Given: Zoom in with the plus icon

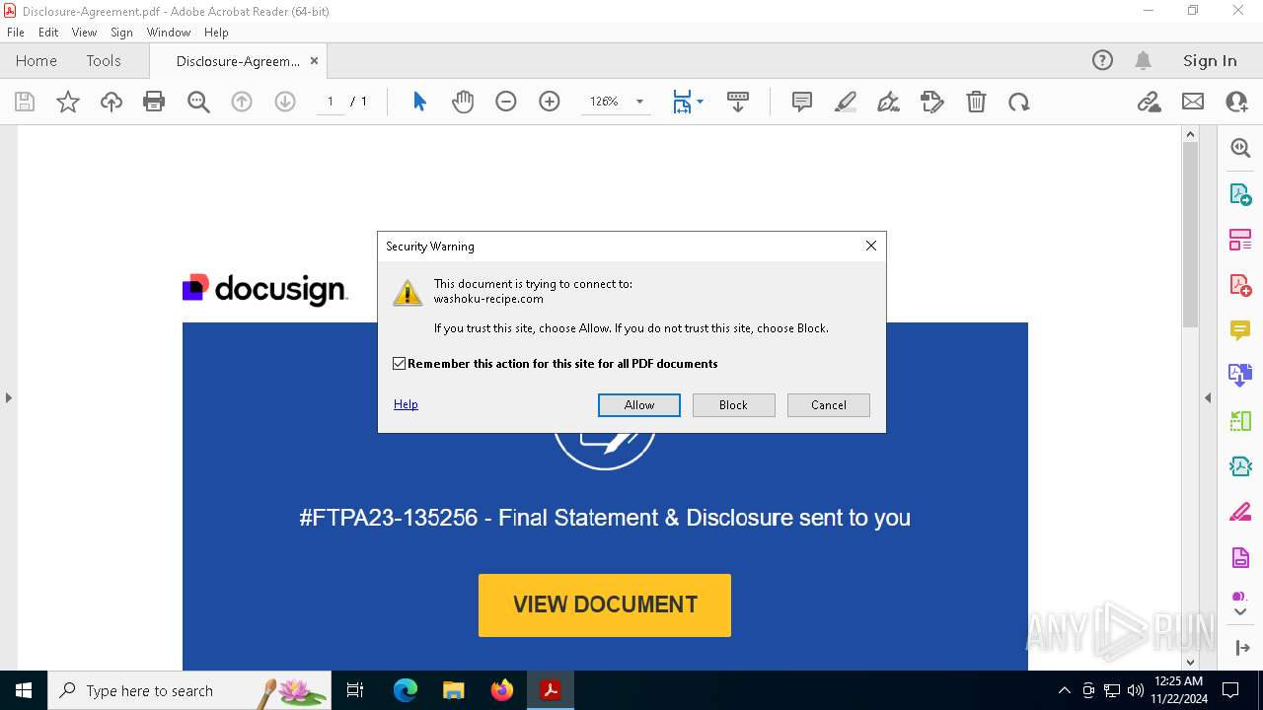Looking at the screenshot, I should (x=550, y=102).
